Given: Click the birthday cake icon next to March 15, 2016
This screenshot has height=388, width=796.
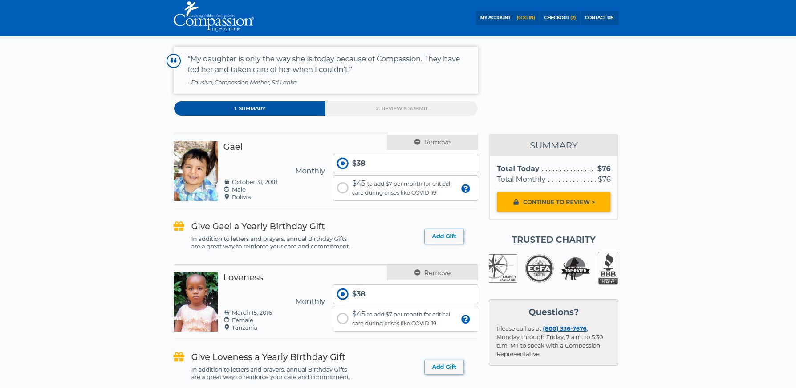Looking at the screenshot, I should coord(227,312).
